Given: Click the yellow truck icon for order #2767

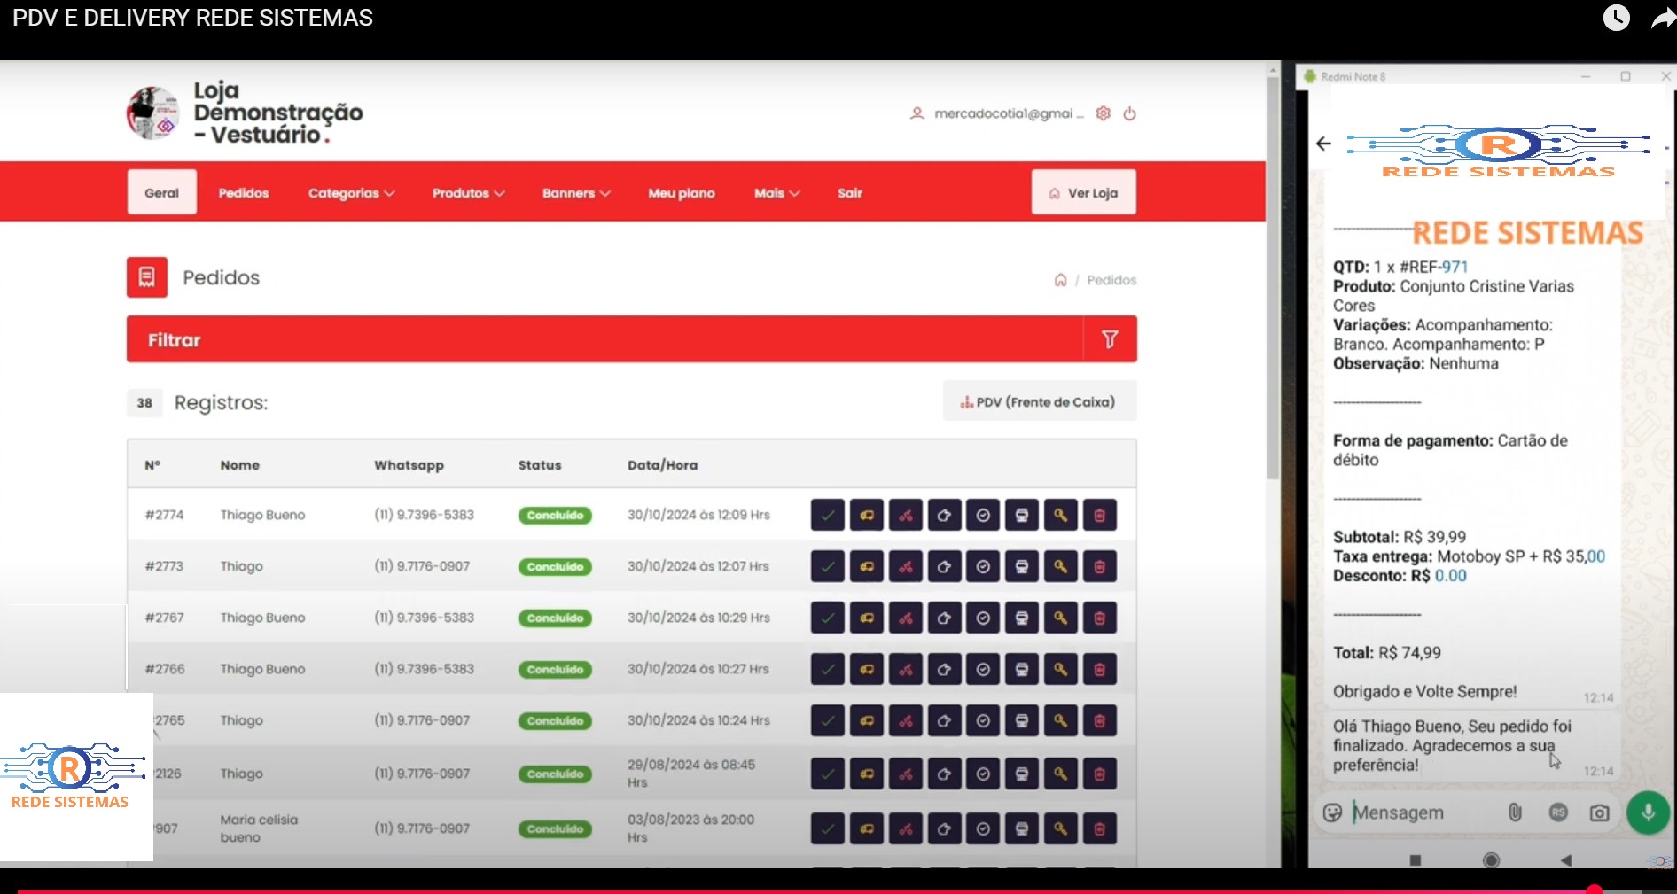Looking at the screenshot, I should pos(866,618).
